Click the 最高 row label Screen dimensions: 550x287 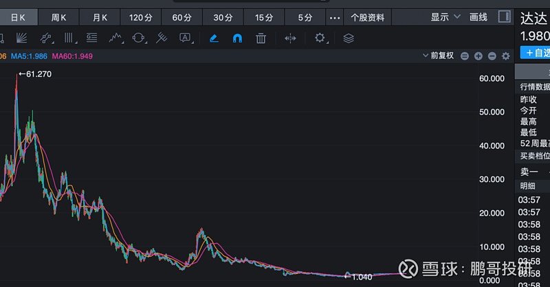click(x=528, y=122)
